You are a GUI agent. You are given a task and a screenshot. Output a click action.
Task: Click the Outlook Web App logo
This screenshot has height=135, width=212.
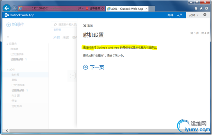click(19, 15)
